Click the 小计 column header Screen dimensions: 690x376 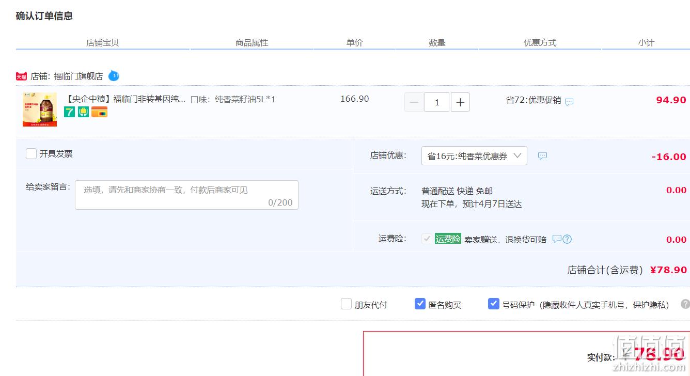[646, 43]
